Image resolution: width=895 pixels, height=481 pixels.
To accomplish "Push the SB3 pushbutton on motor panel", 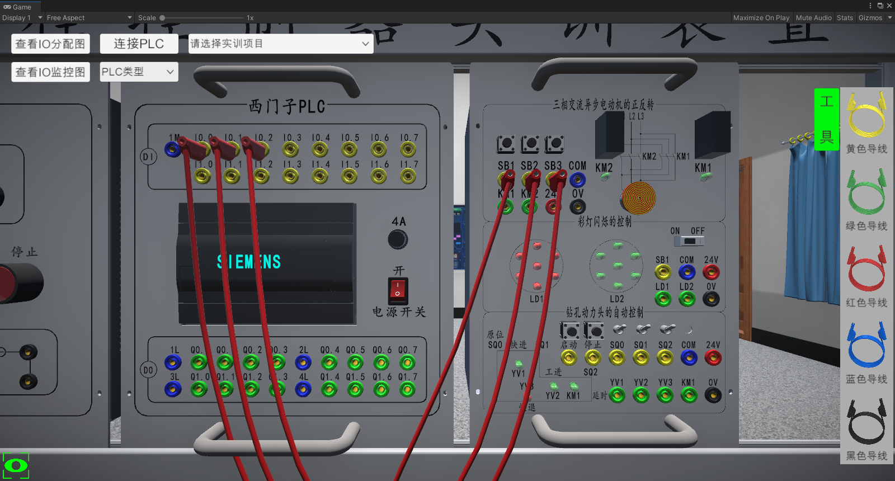I will click(x=554, y=144).
